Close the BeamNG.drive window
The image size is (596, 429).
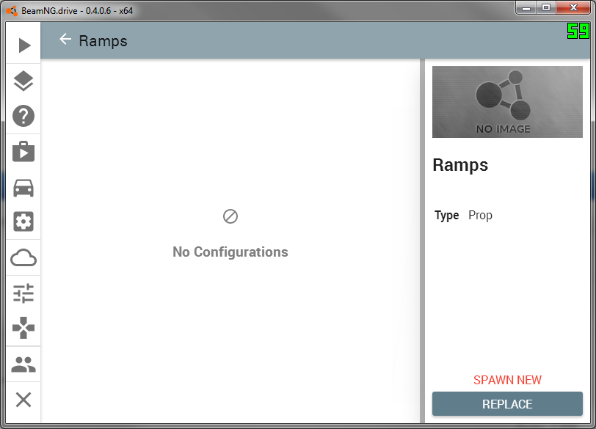click(573, 7)
